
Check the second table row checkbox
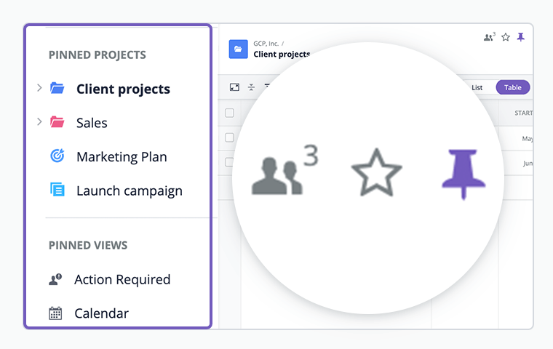point(229,162)
